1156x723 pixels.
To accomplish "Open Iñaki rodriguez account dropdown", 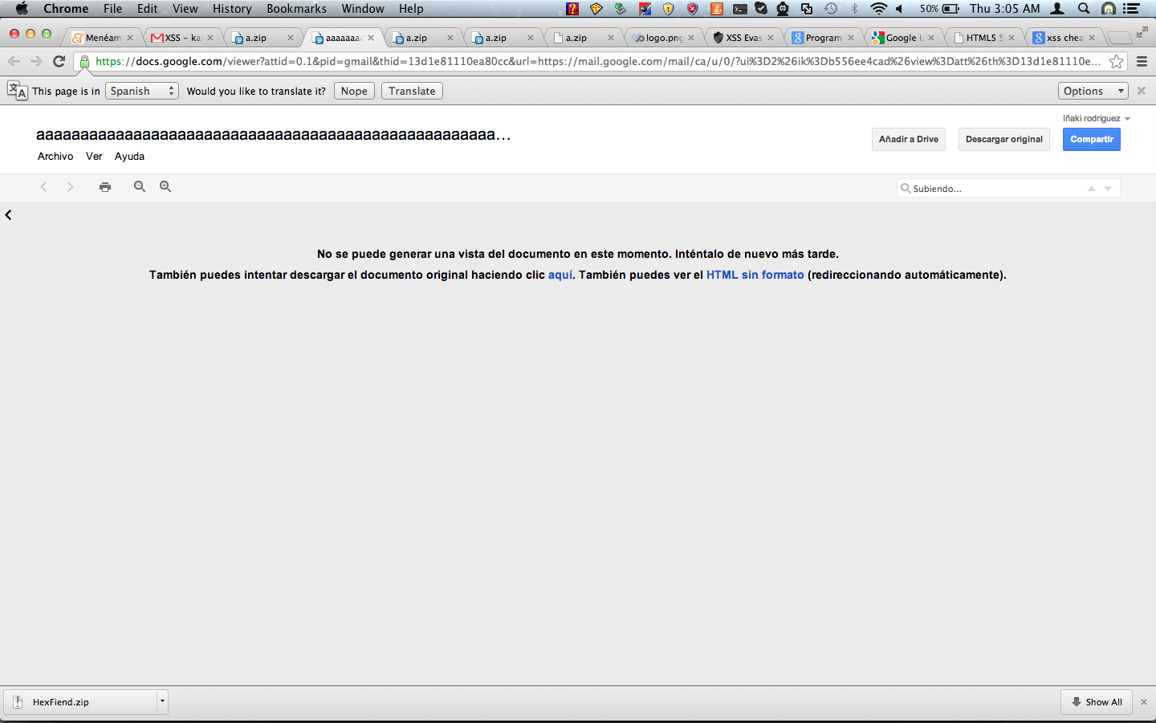I will coord(1096,118).
